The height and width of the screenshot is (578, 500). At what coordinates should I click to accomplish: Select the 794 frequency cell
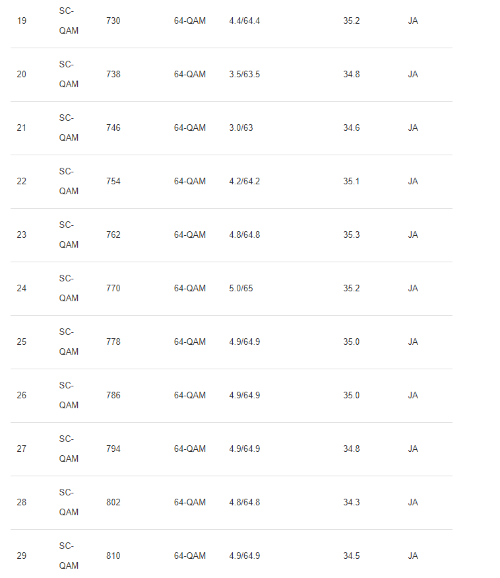point(113,449)
